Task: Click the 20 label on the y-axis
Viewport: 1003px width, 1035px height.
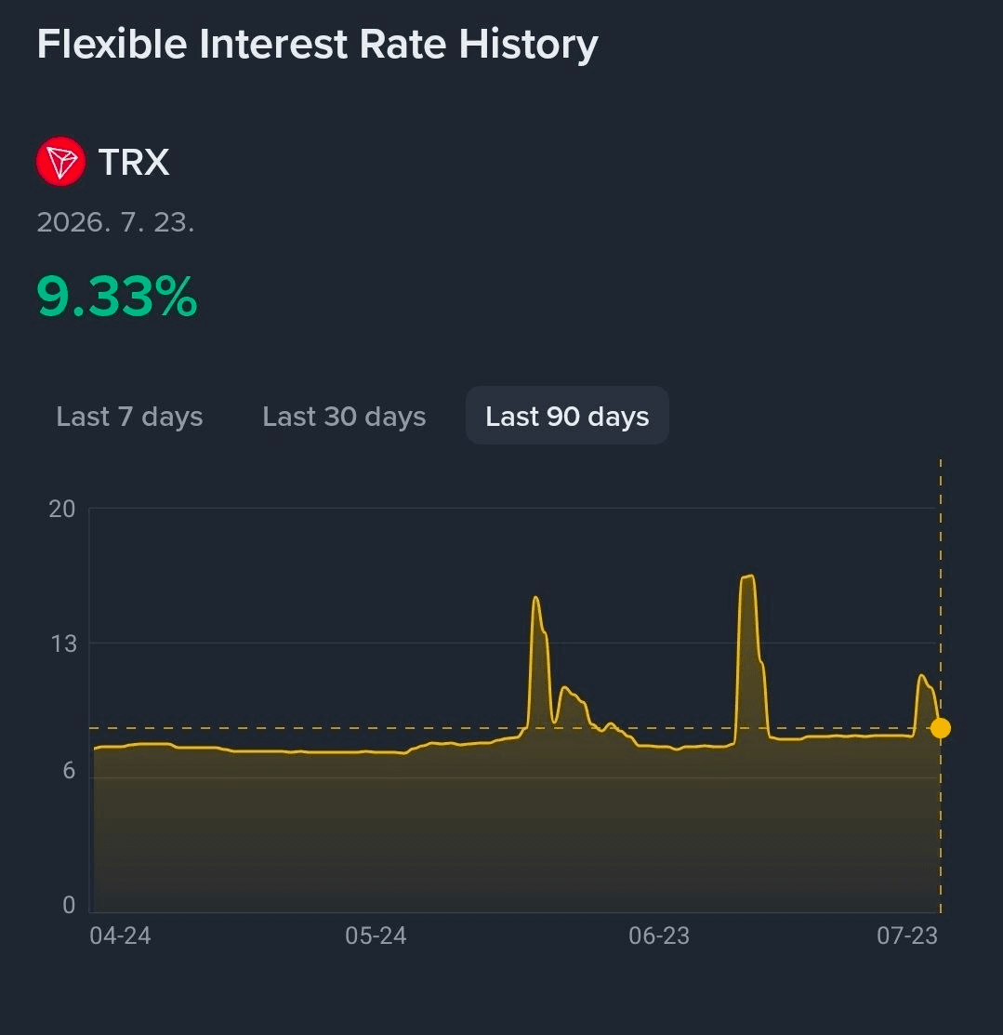Action: coord(62,509)
